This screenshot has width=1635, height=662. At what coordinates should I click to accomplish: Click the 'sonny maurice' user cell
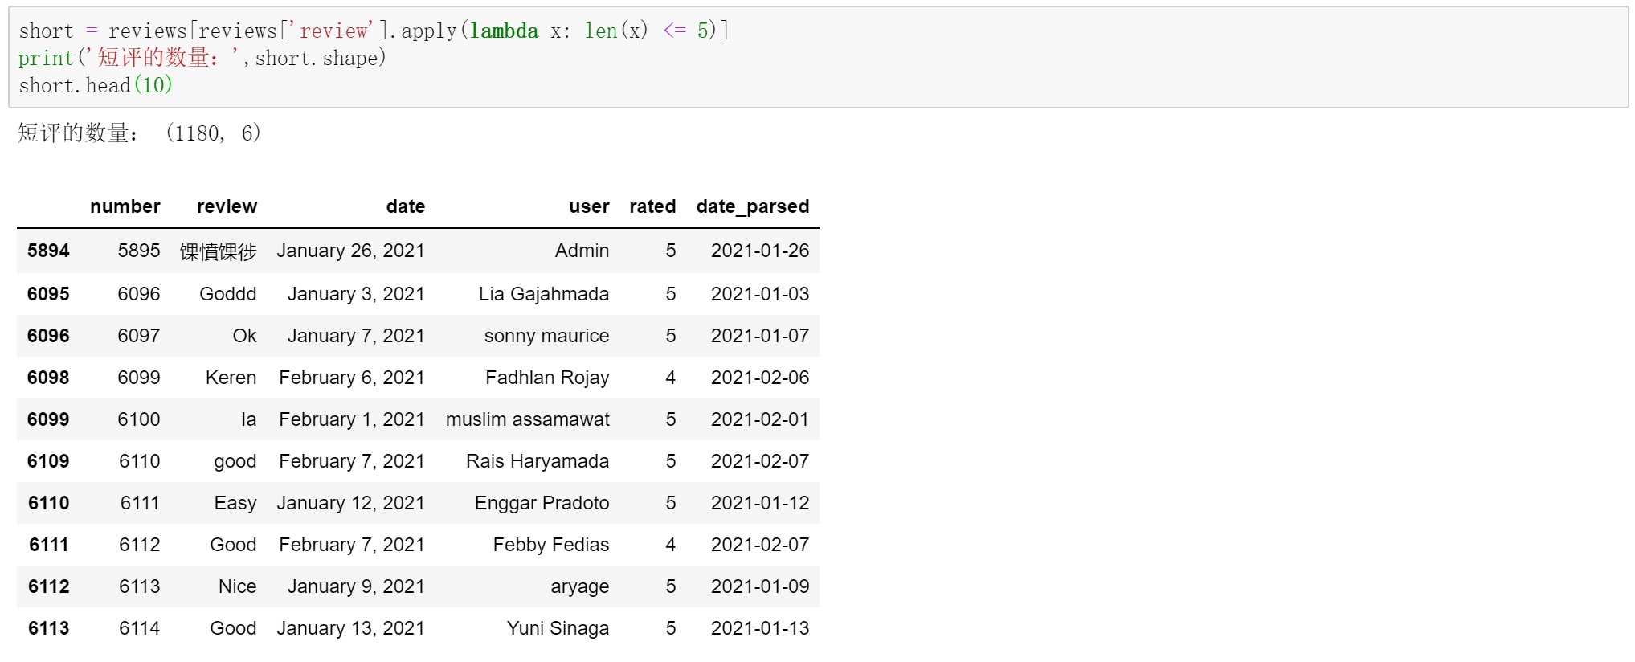point(546,336)
